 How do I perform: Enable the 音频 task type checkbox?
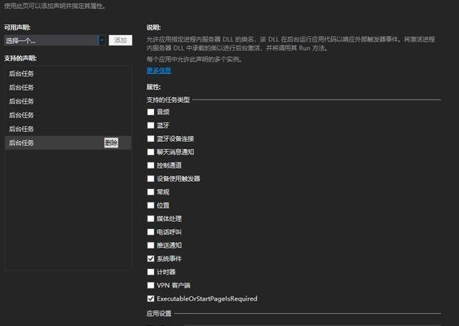point(151,112)
